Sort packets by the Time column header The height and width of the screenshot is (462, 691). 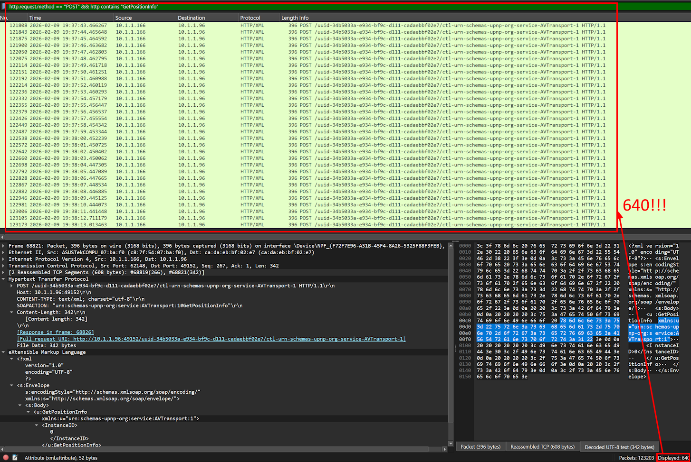click(x=35, y=18)
